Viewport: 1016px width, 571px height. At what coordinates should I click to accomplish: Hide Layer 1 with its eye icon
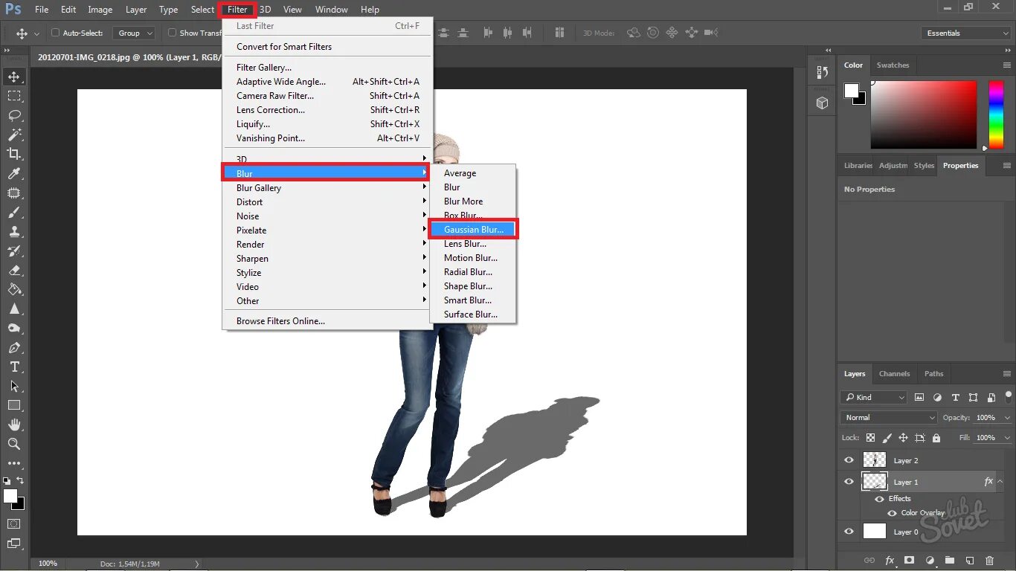(x=849, y=482)
